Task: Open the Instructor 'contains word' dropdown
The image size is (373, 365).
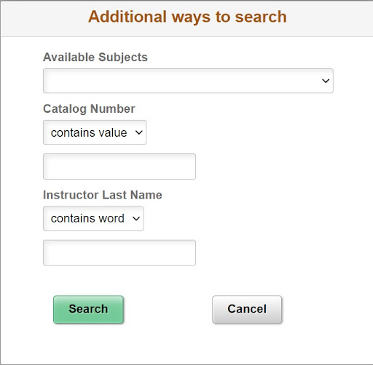Action: click(93, 218)
